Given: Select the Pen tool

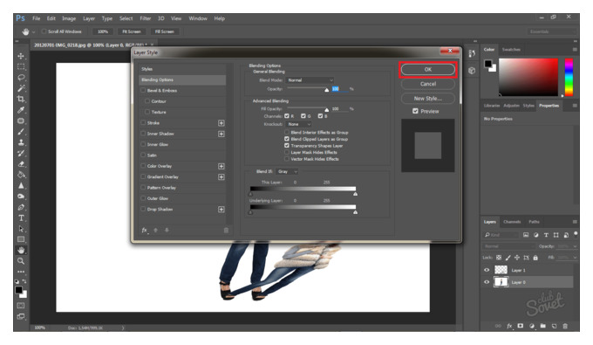Looking at the screenshot, I should (21, 207).
